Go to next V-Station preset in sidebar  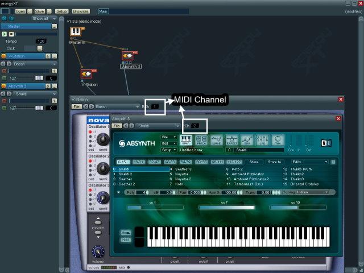point(9,64)
